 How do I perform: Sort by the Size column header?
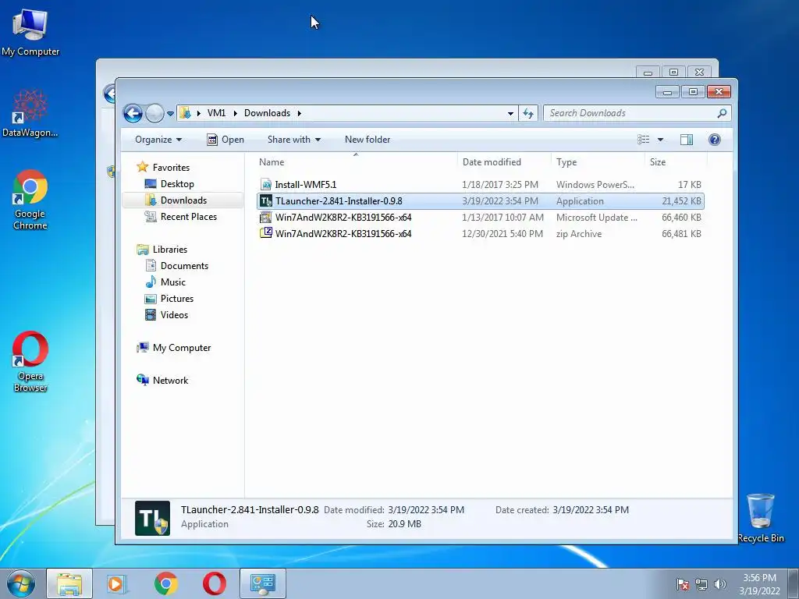coord(676,162)
